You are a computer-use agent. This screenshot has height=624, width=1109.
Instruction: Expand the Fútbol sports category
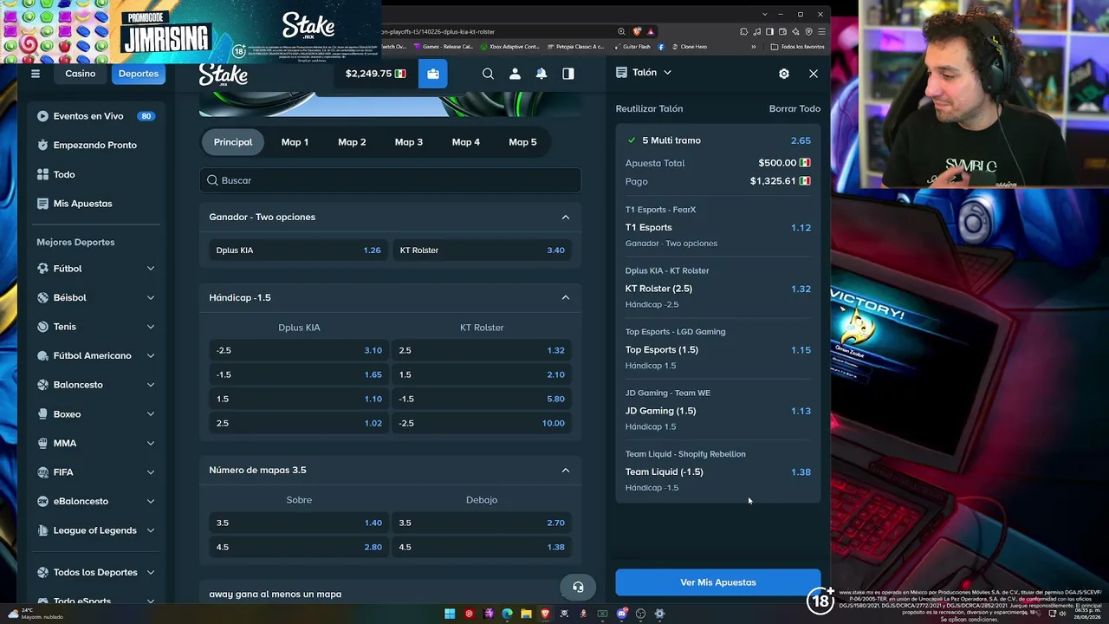tap(151, 269)
